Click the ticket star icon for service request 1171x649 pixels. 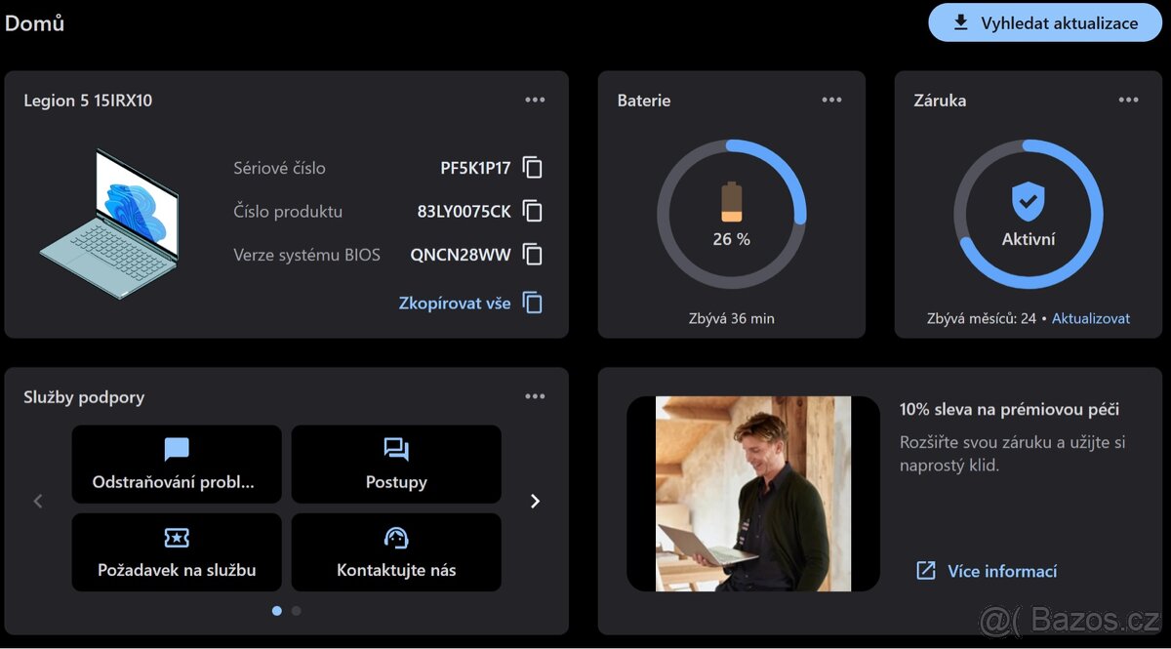pyautogui.click(x=177, y=538)
